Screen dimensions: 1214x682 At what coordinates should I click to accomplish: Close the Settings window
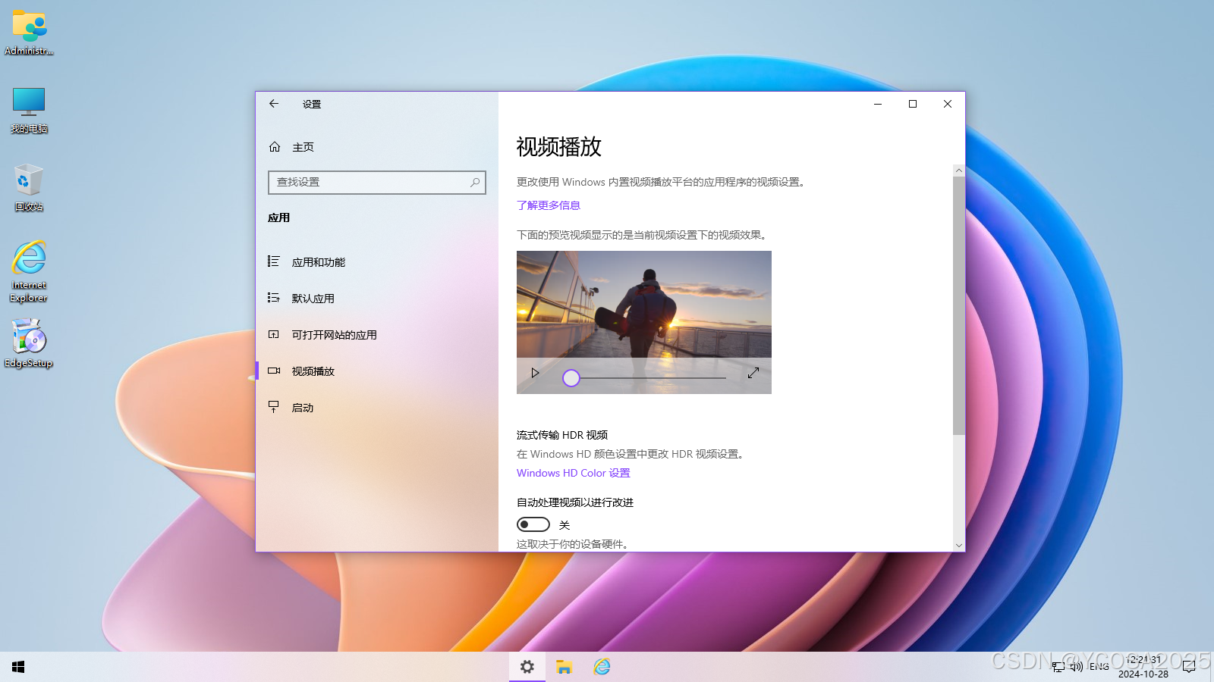coord(948,104)
